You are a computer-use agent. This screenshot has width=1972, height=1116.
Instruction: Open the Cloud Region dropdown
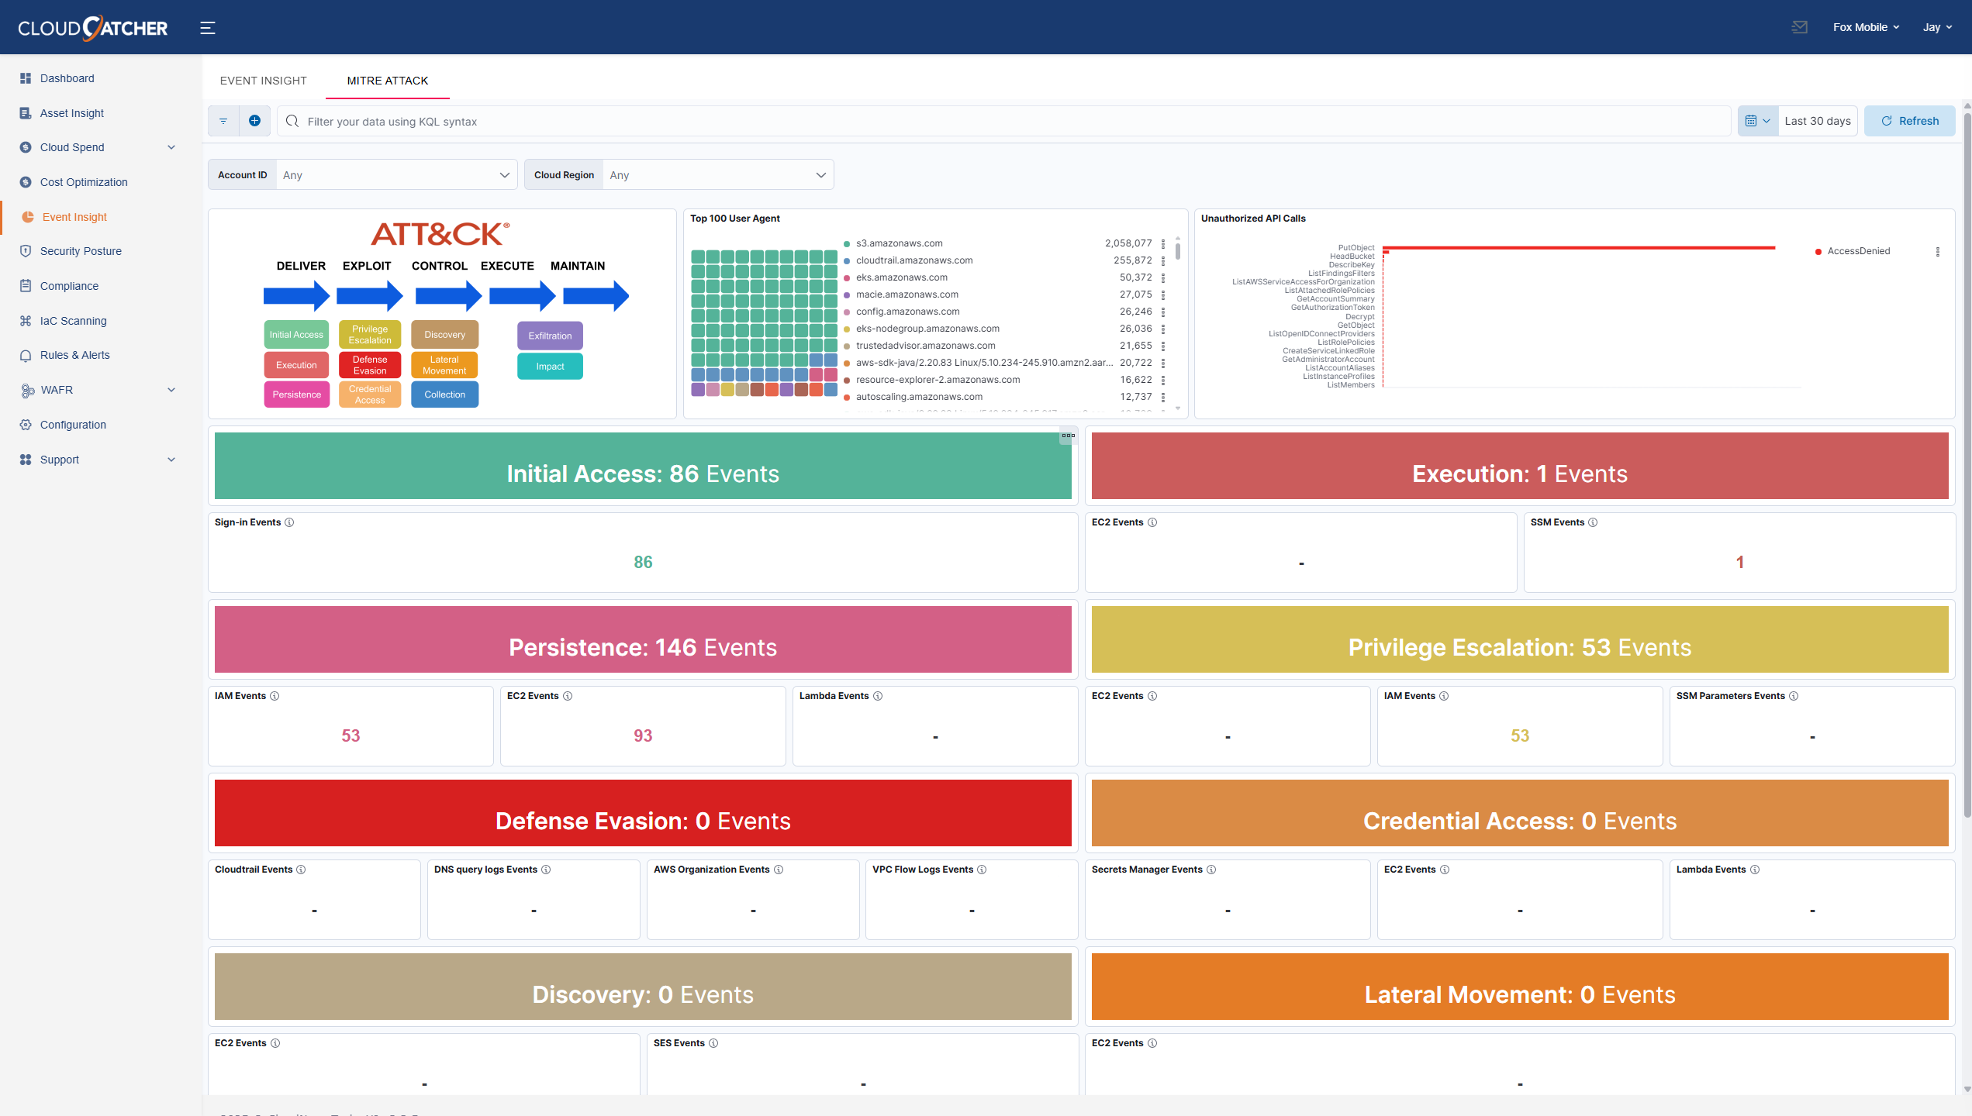718,175
